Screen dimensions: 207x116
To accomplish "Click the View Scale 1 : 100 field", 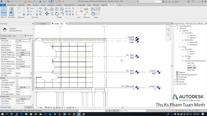I will [x=23, y=41].
